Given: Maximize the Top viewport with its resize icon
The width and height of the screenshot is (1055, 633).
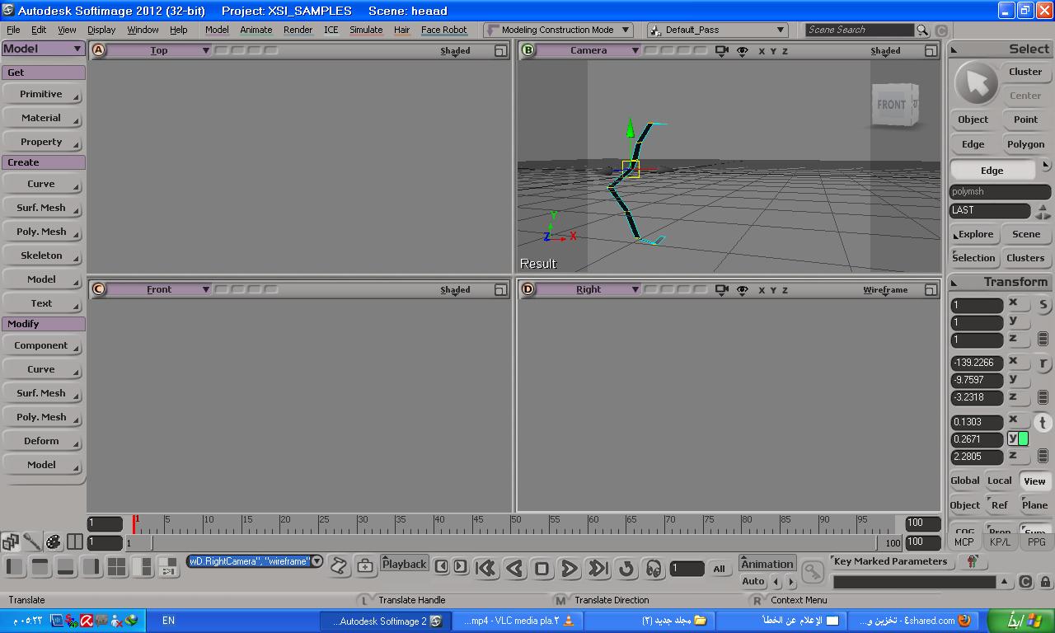Looking at the screenshot, I should point(500,50).
